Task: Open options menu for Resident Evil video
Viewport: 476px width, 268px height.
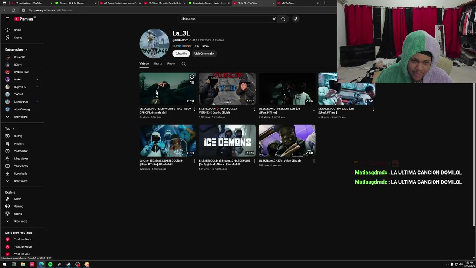Action: (x=314, y=109)
